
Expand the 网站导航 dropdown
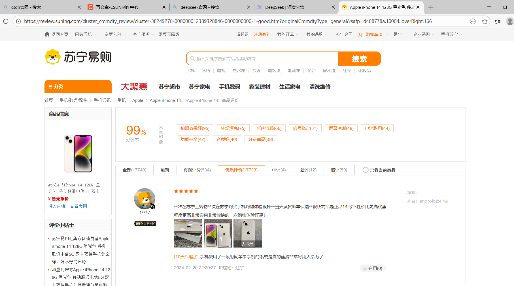pyautogui.click(x=86, y=35)
